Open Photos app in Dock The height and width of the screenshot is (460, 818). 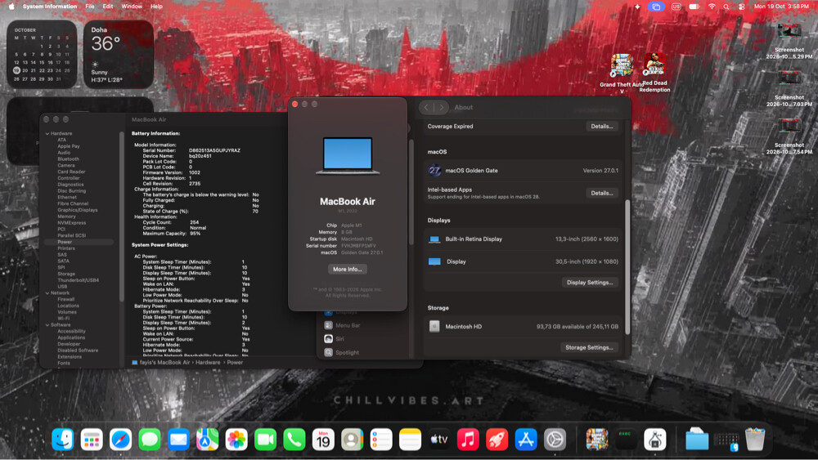coord(236,440)
